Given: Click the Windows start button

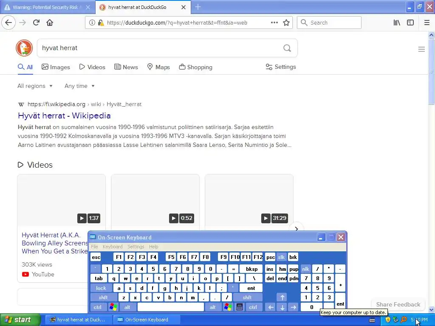Looking at the screenshot, I should pos(20,320).
